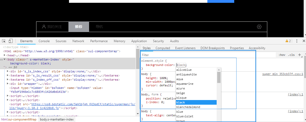Click the white search input box

[138, 1]
